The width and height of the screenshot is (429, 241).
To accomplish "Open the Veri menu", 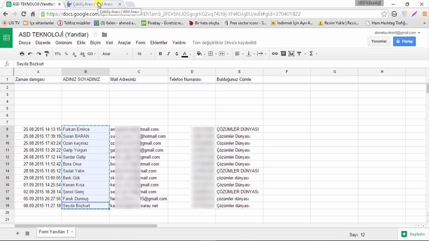I will [109, 43].
